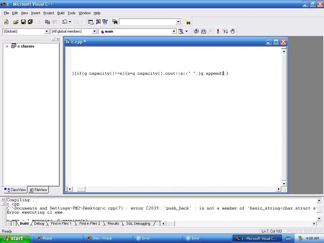
Task: Open the View menu
Action: point(24,13)
